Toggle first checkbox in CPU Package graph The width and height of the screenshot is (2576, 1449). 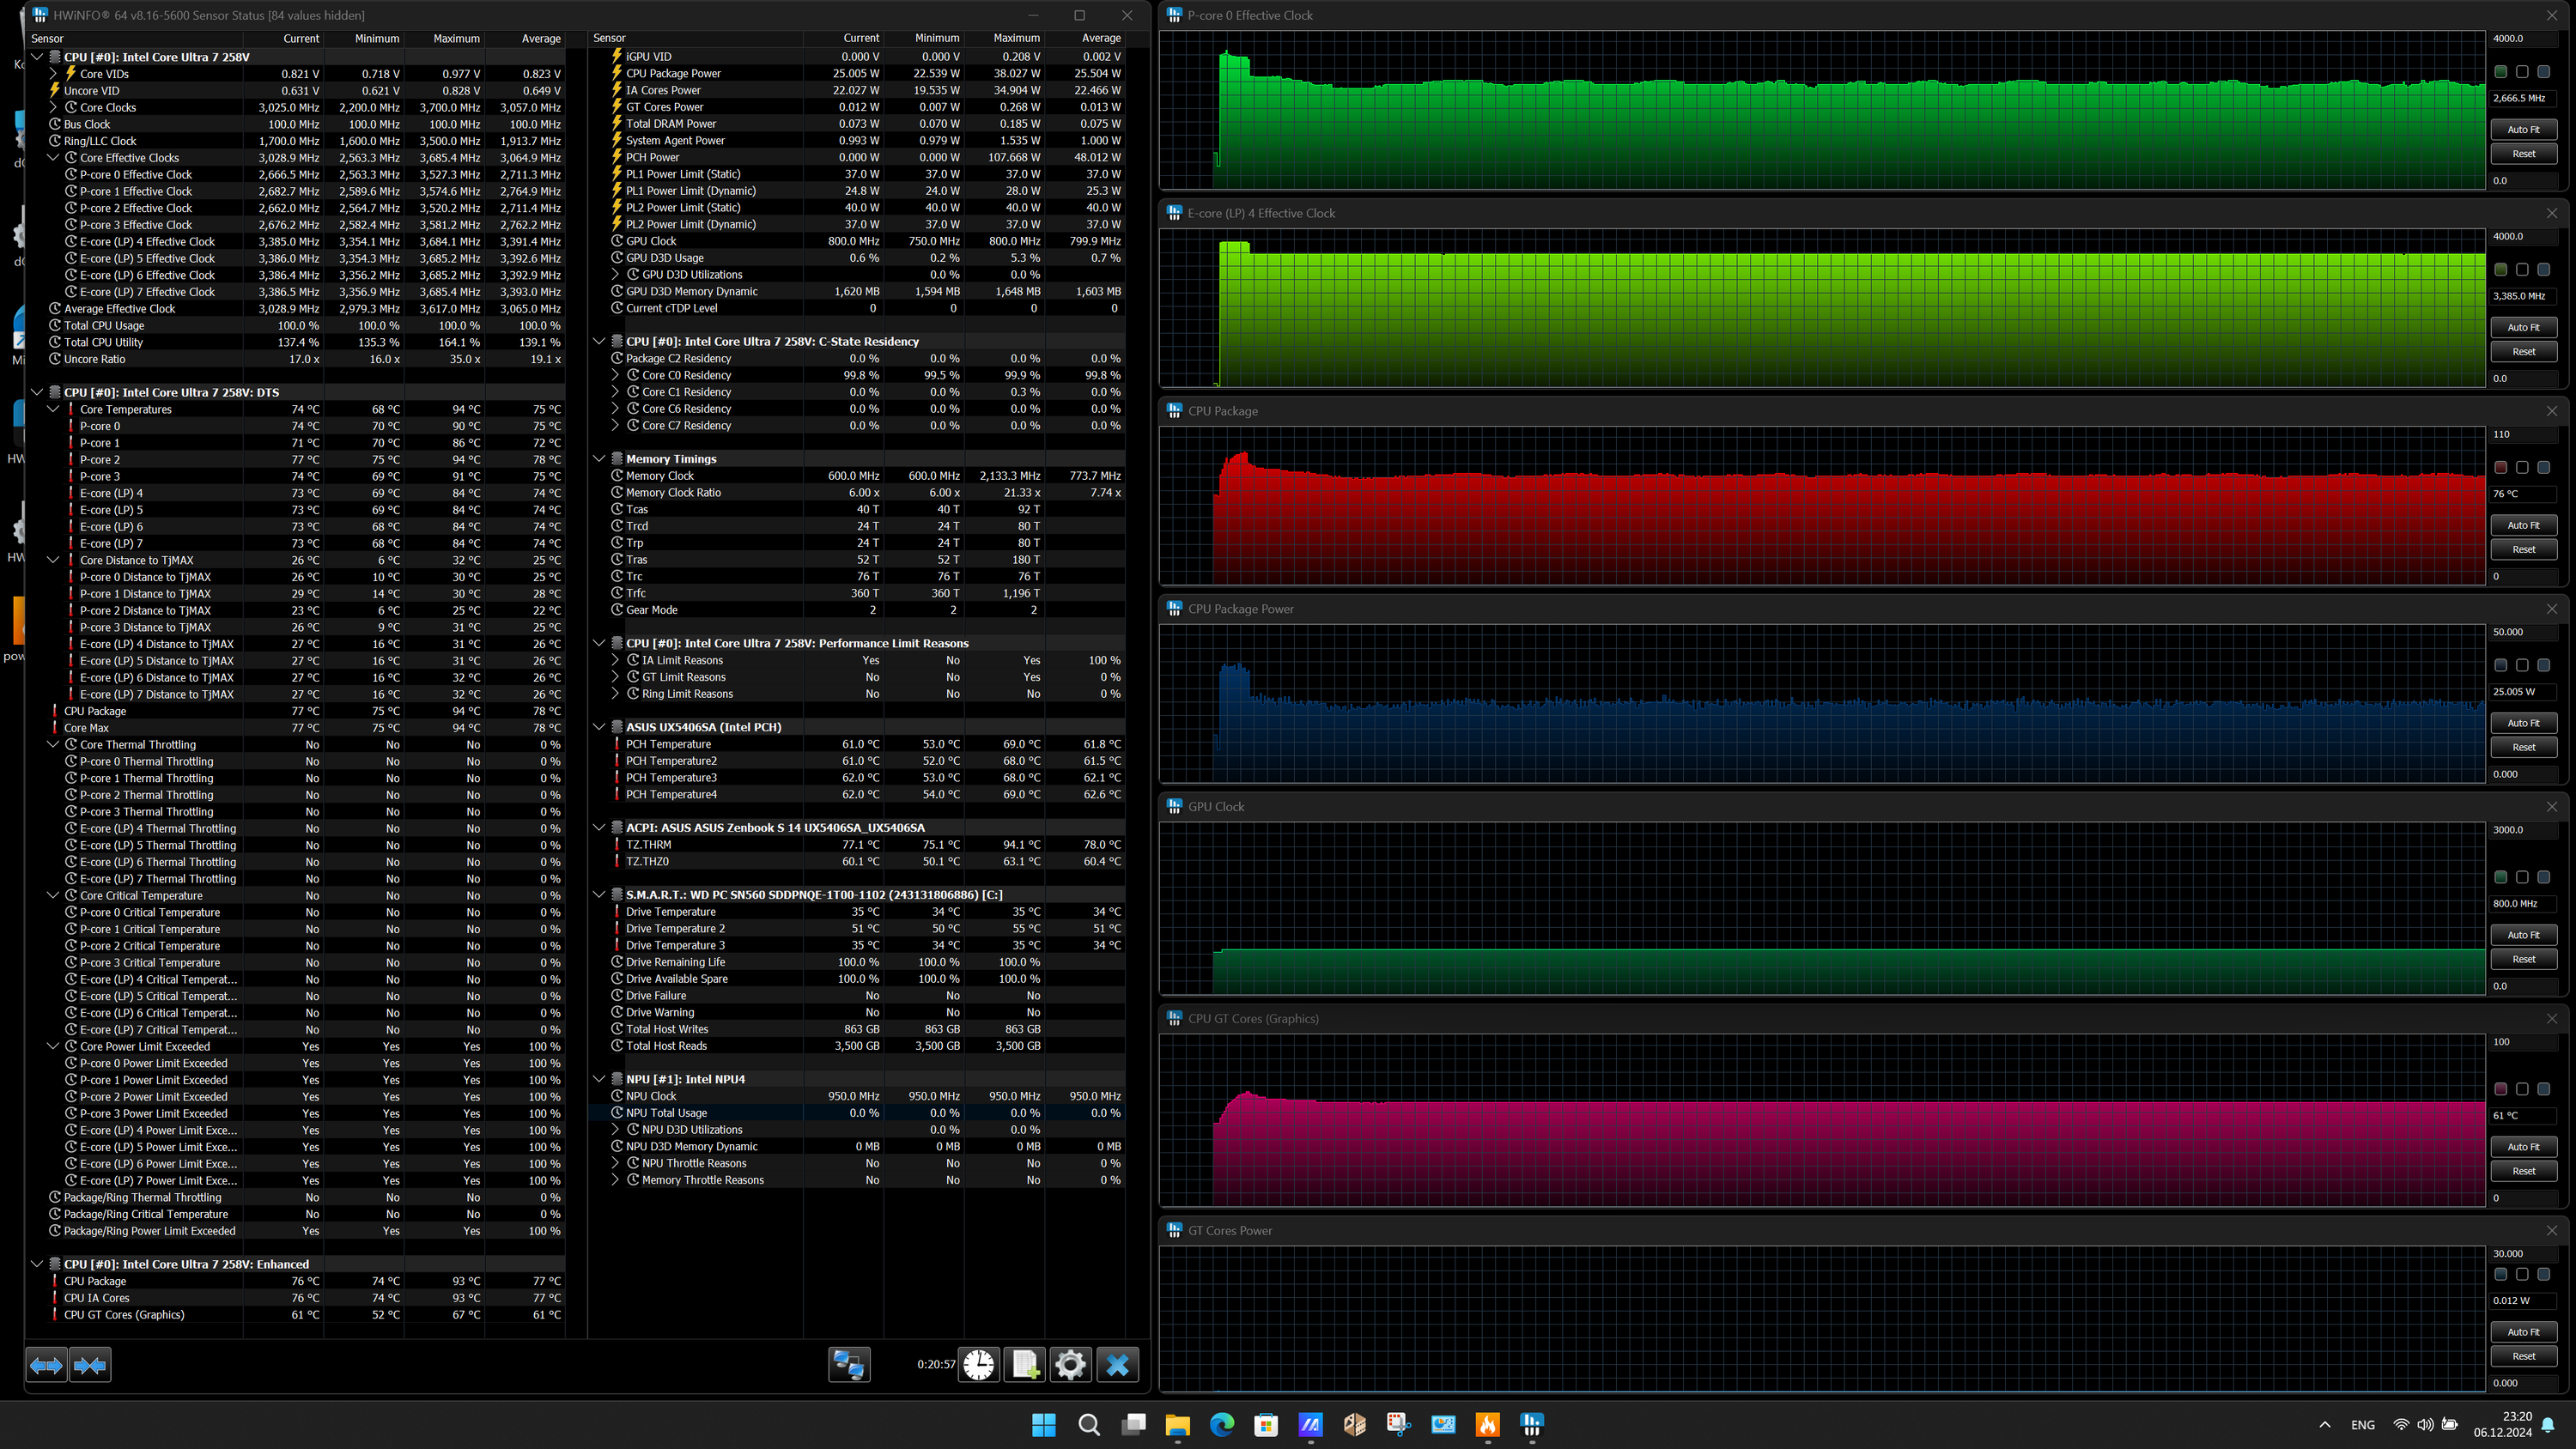pyautogui.click(x=2500, y=467)
